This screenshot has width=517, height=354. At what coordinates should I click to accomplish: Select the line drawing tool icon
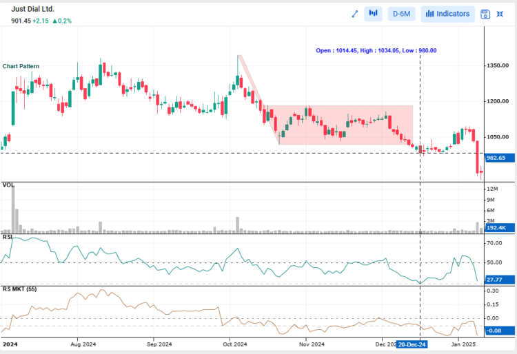(x=355, y=14)
